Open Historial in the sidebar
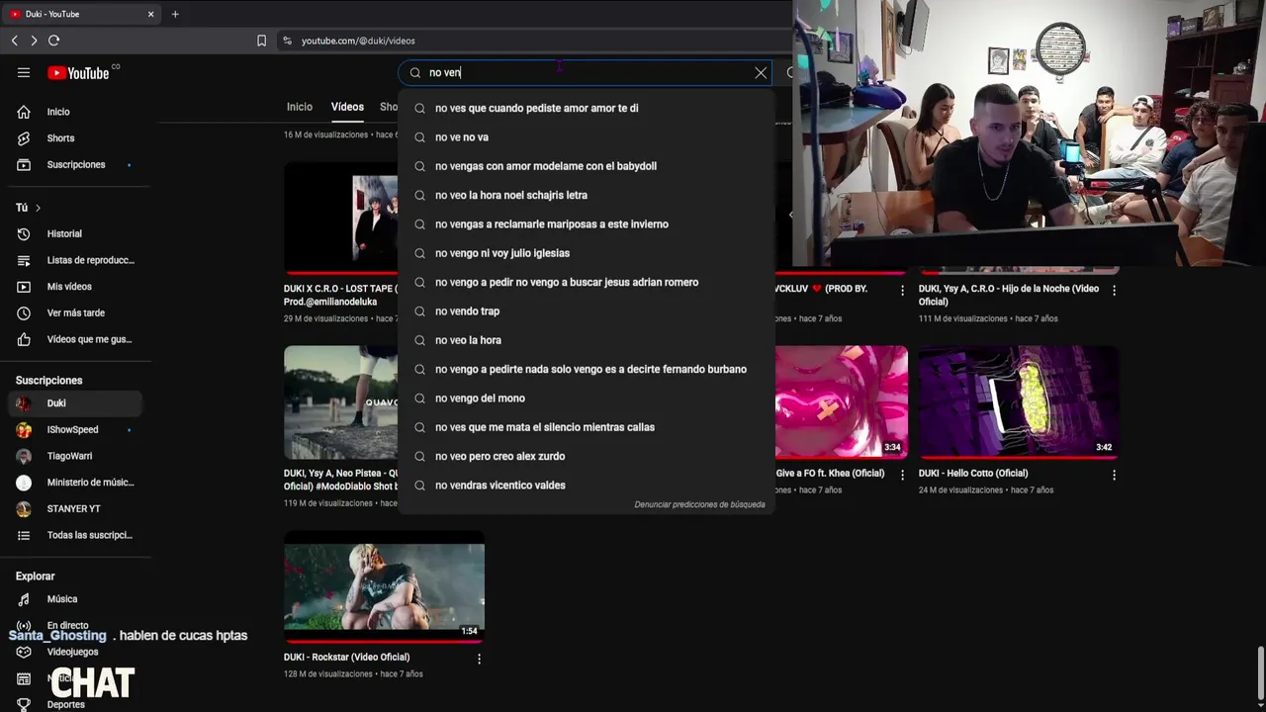The width and height of the screenshot is (1266, 712). [75, 233]
